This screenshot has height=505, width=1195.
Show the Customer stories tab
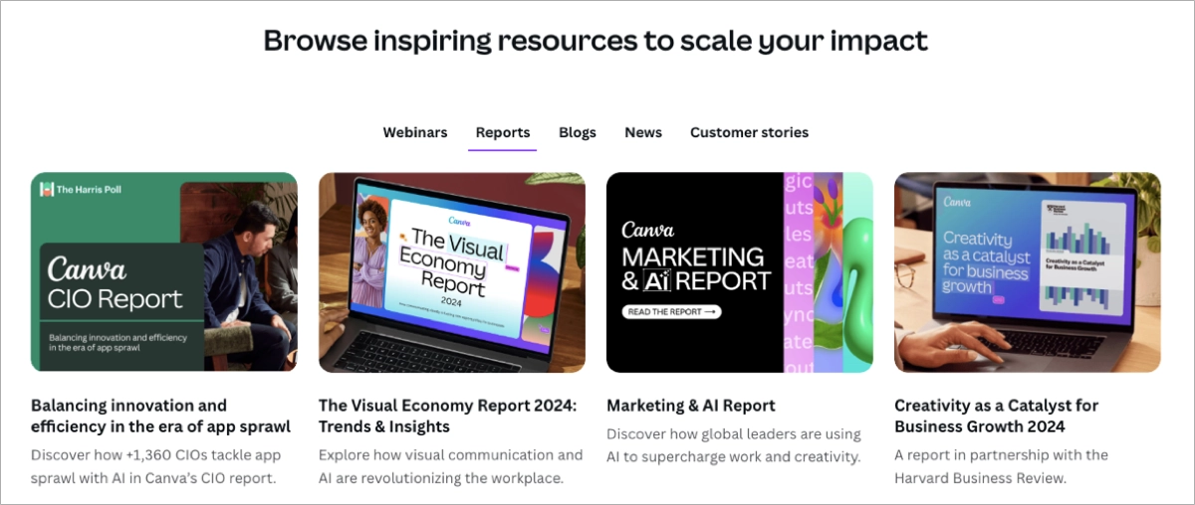749,132
